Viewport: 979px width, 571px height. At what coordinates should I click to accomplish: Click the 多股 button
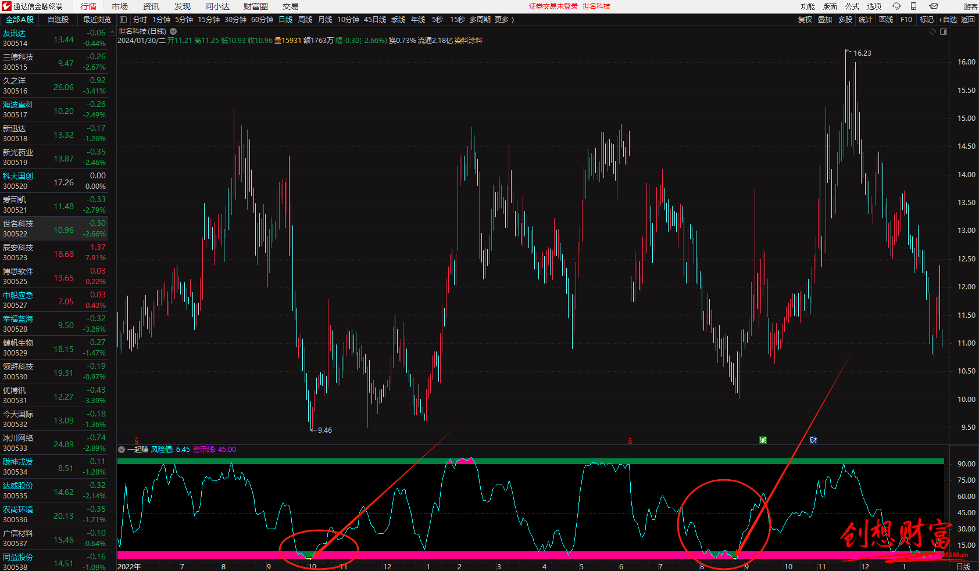(x=845, y=20)
